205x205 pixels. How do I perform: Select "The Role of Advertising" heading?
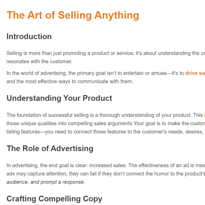(50, 149)
